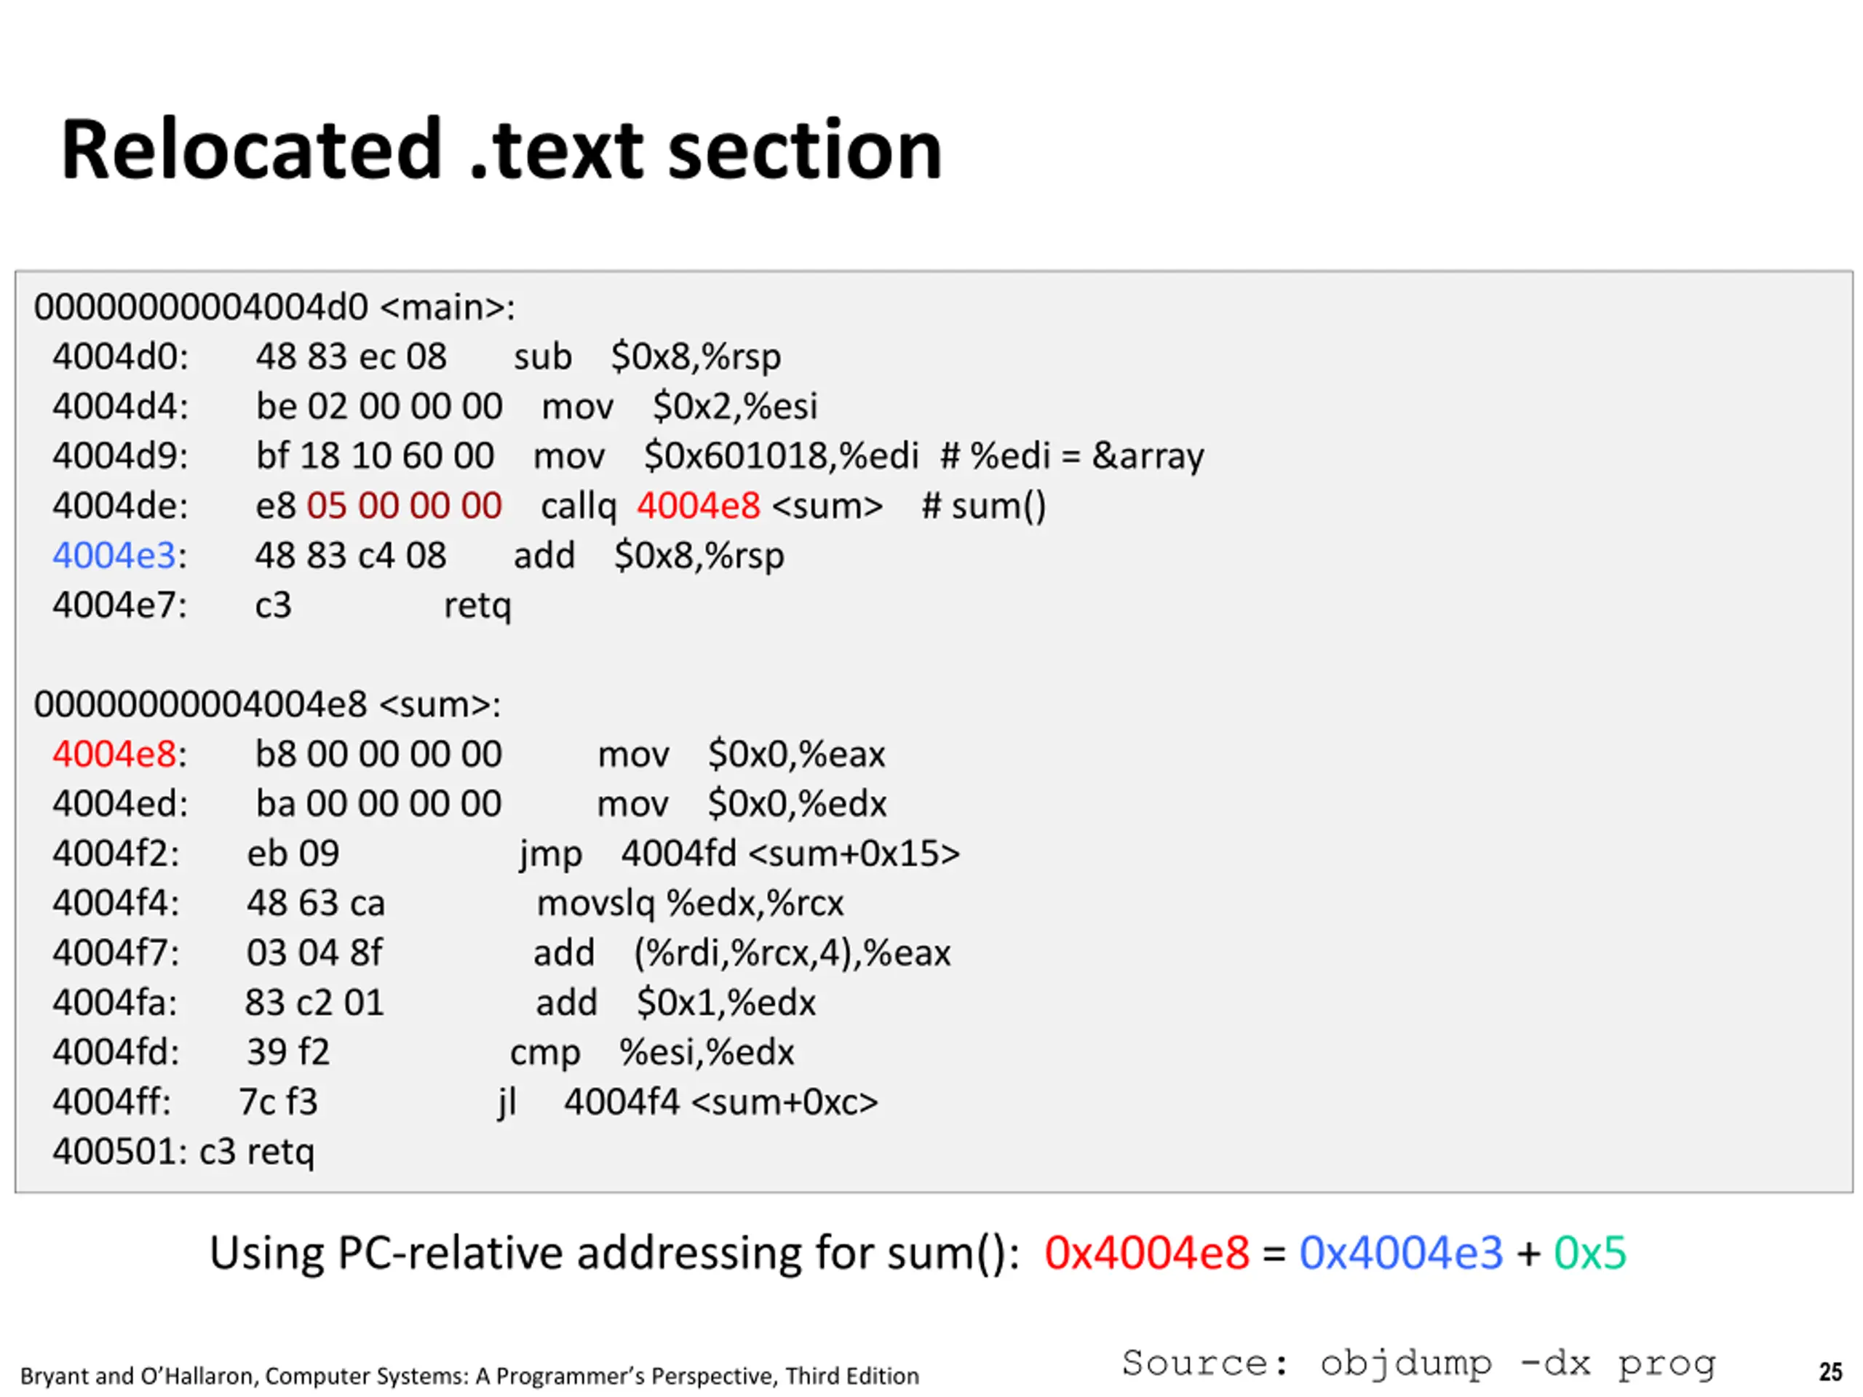
Task: Click the blue value "0x4004e3" in the equation
Action: tap(1401, 1252)
